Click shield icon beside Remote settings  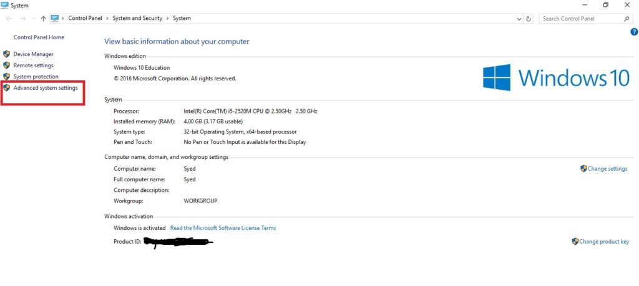[6, 65]
